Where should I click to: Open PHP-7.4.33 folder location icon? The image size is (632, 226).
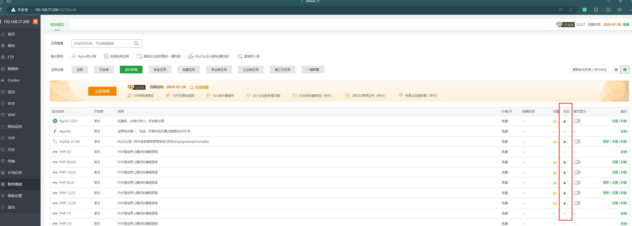pos(555,173)
